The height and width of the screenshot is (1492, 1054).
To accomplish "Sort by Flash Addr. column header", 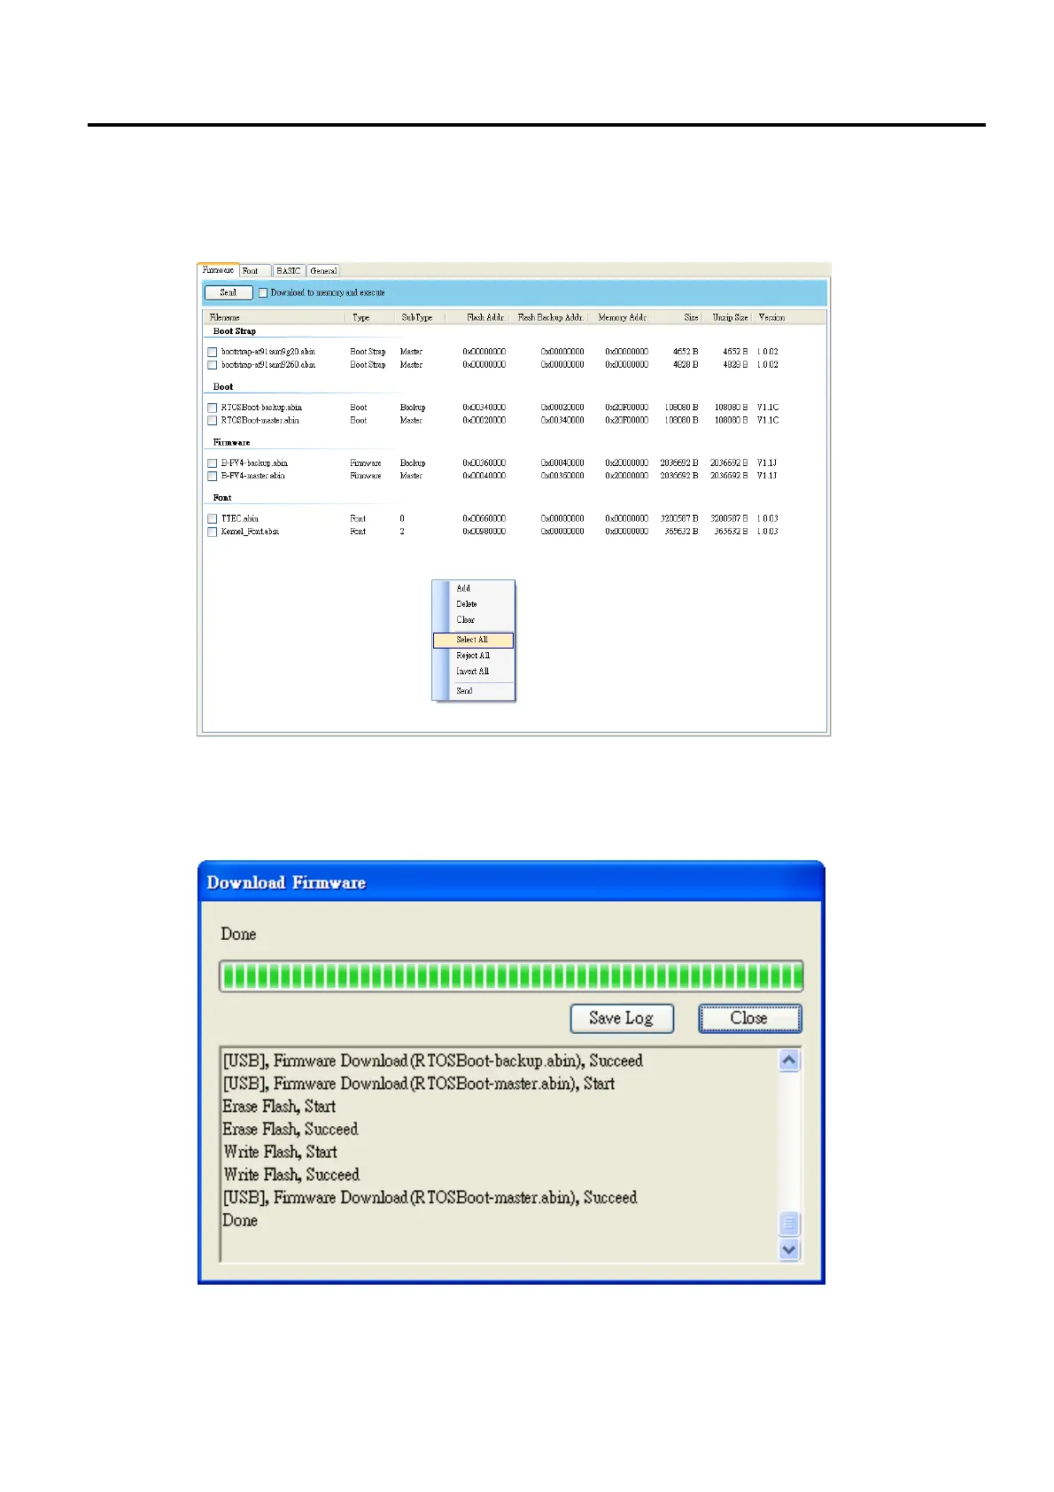I will 479,317.
